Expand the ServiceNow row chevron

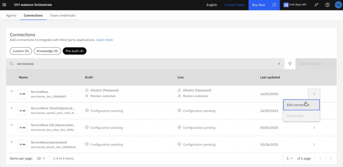coord(12,91)
